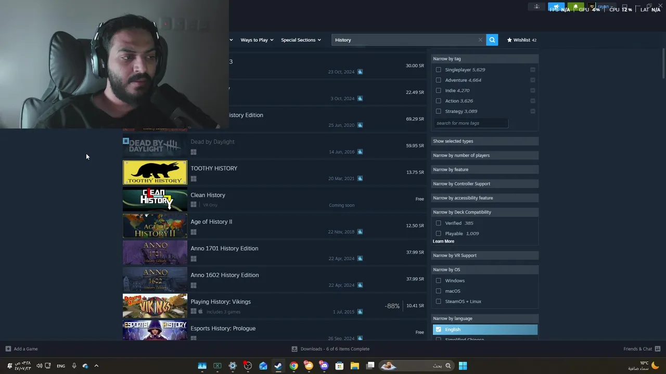Image resolution: width=666 pixels, height=374 pixels.
Task: Open the TOOTHY HISTORY game title
Action: tap(214, 168)
